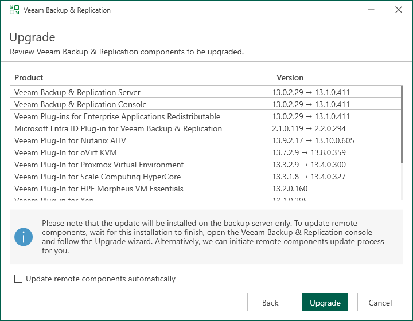This screenshot has height=321, width=413.
Task: Click the Version column header
Action: (x=290, y=77)
